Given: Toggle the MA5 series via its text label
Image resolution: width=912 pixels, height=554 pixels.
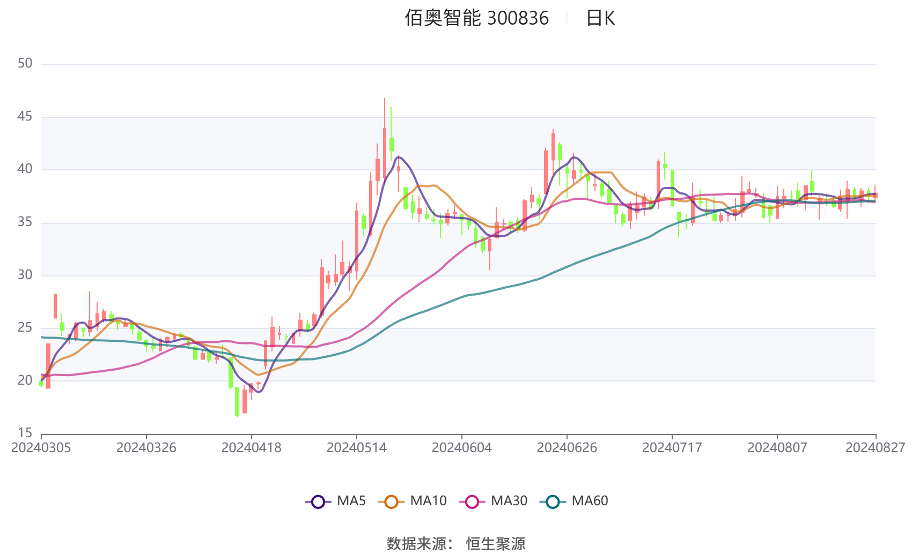Looking at the screenshot, I should click(x=351, y=501).
